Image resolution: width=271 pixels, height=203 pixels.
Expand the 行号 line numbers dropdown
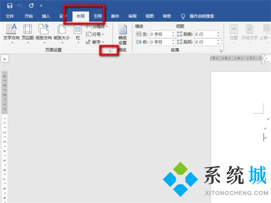[95, 34]
